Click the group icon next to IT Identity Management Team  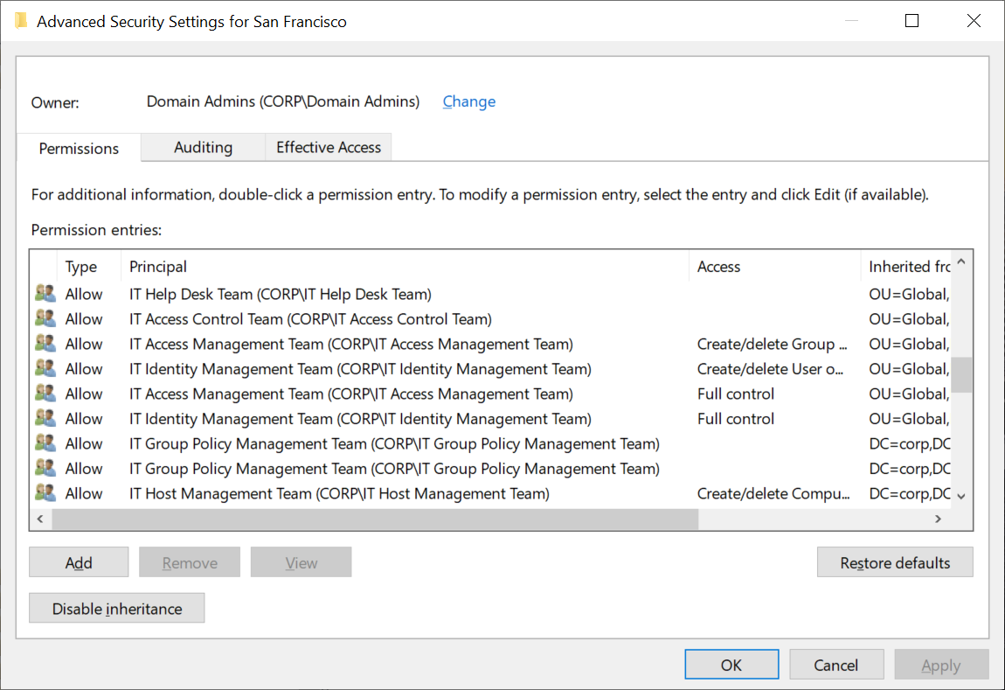click(x=45, y=368)
